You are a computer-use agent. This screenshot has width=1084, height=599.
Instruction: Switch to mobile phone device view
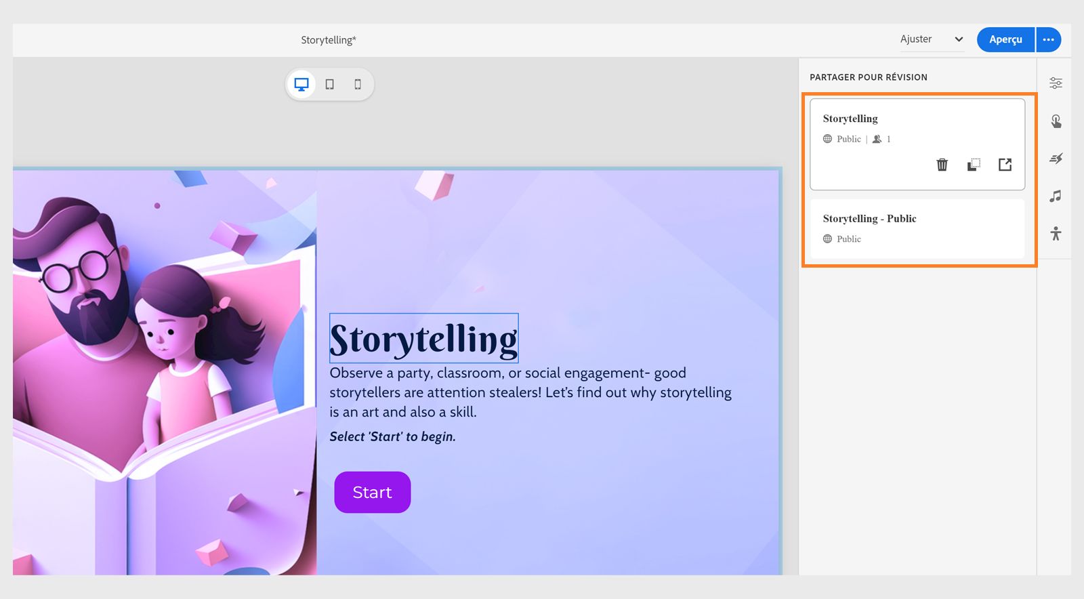358,85
